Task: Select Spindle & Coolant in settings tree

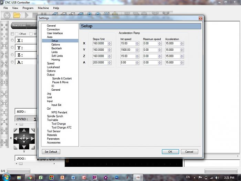Action: click(62, 79)
